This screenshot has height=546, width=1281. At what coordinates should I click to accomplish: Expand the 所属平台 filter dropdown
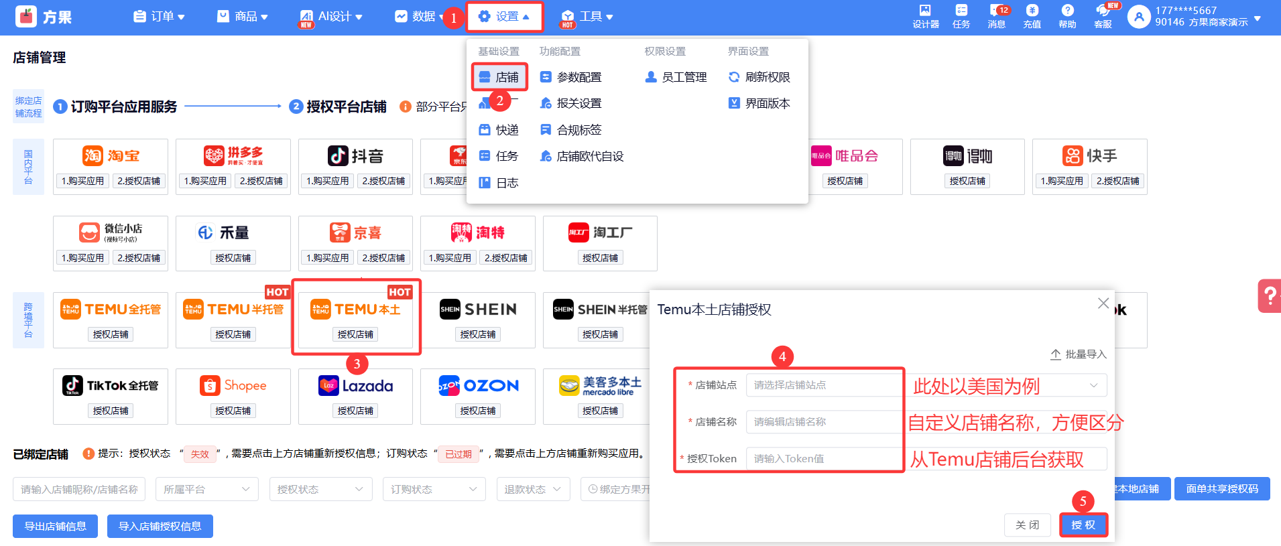[206, 489]
